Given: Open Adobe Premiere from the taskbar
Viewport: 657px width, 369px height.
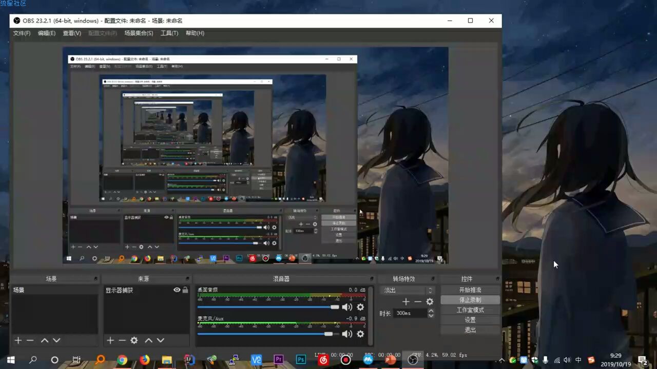Looking at the screenshot, I should coord(279,360).
